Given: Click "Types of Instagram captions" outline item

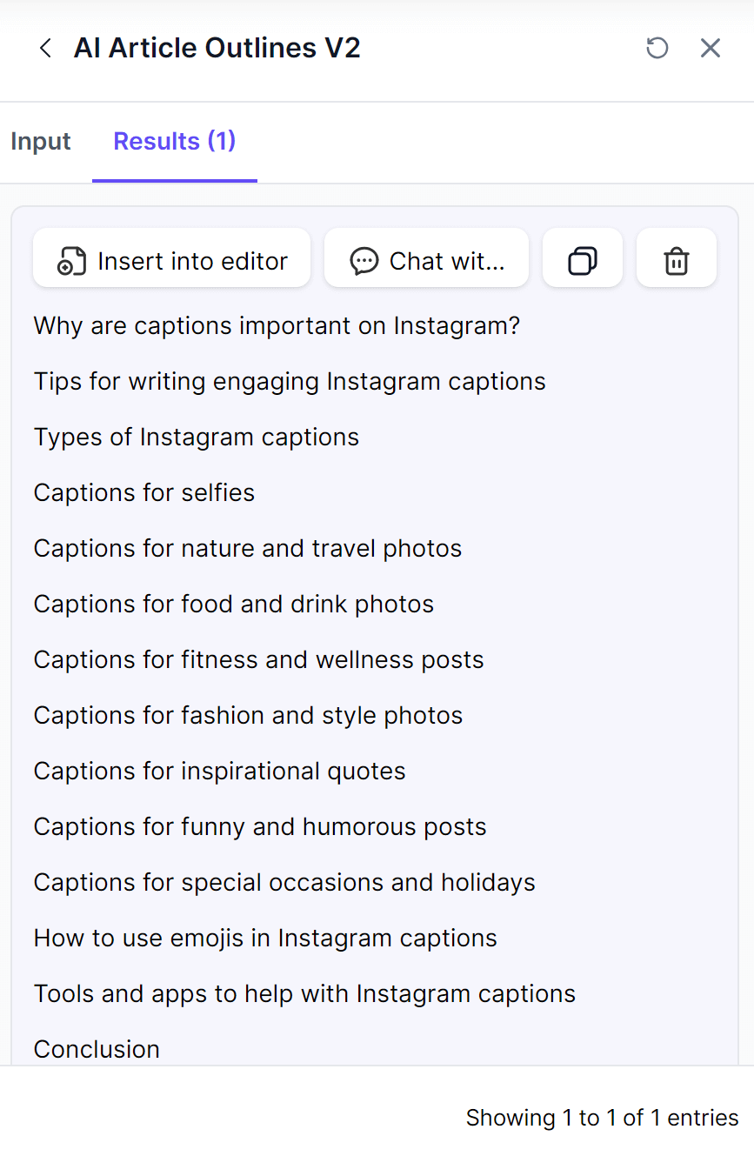Looking at the screenshot, I should [x=197, y=438].
